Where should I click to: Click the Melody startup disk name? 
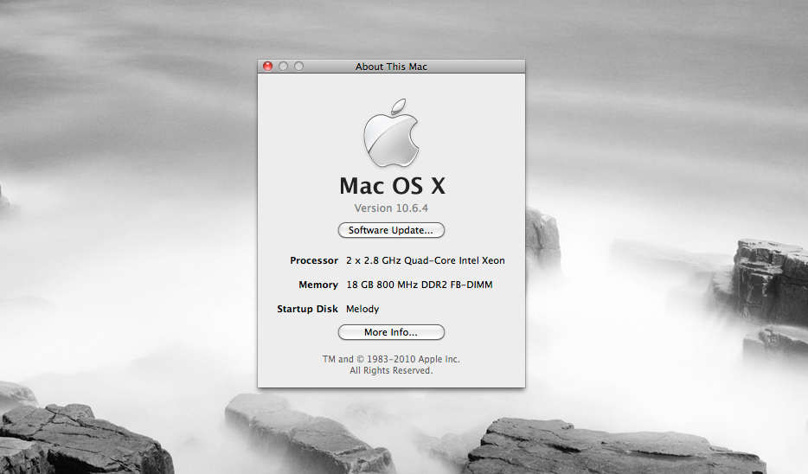pos(362,309)
